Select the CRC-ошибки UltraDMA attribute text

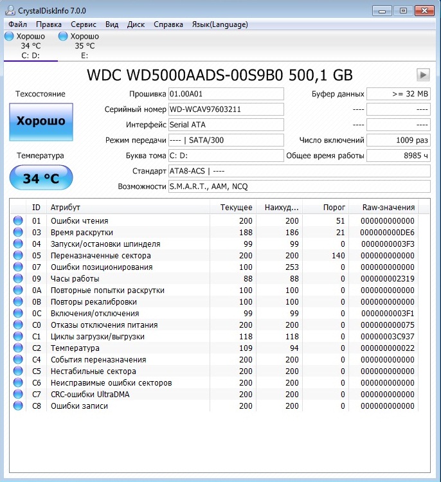pos(90,395)
